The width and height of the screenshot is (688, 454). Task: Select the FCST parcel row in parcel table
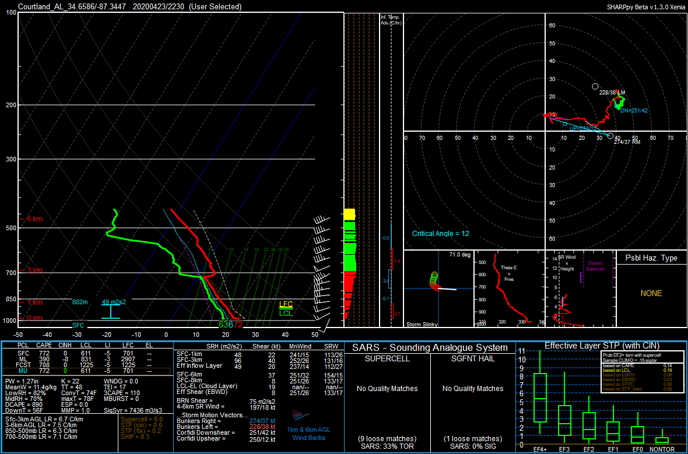[x=86, y=365]
